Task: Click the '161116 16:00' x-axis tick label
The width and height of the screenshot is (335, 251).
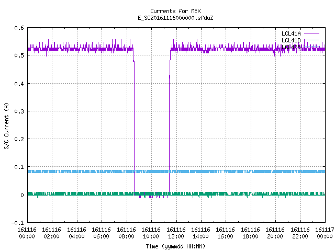Action: click(x=226, y=233)
